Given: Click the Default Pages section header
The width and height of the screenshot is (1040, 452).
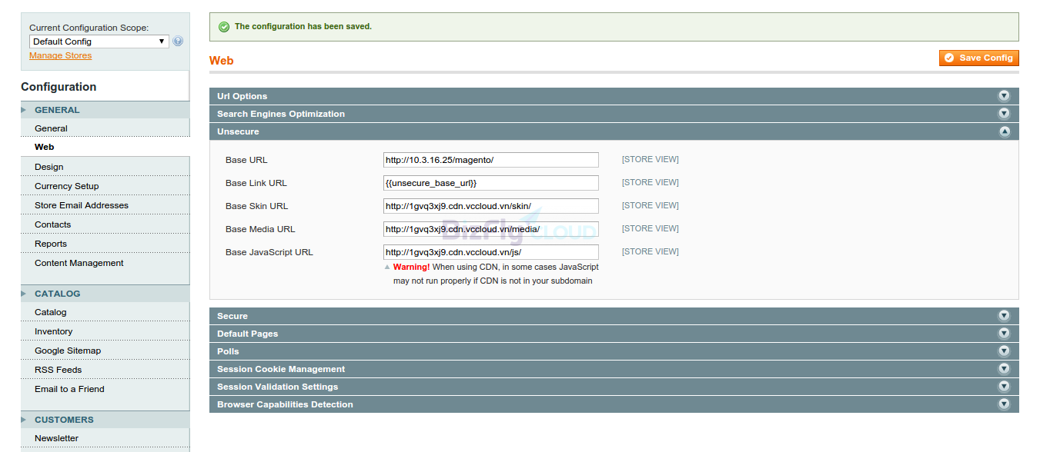Looking at the screenshot, I should click(x=614, y=334).
